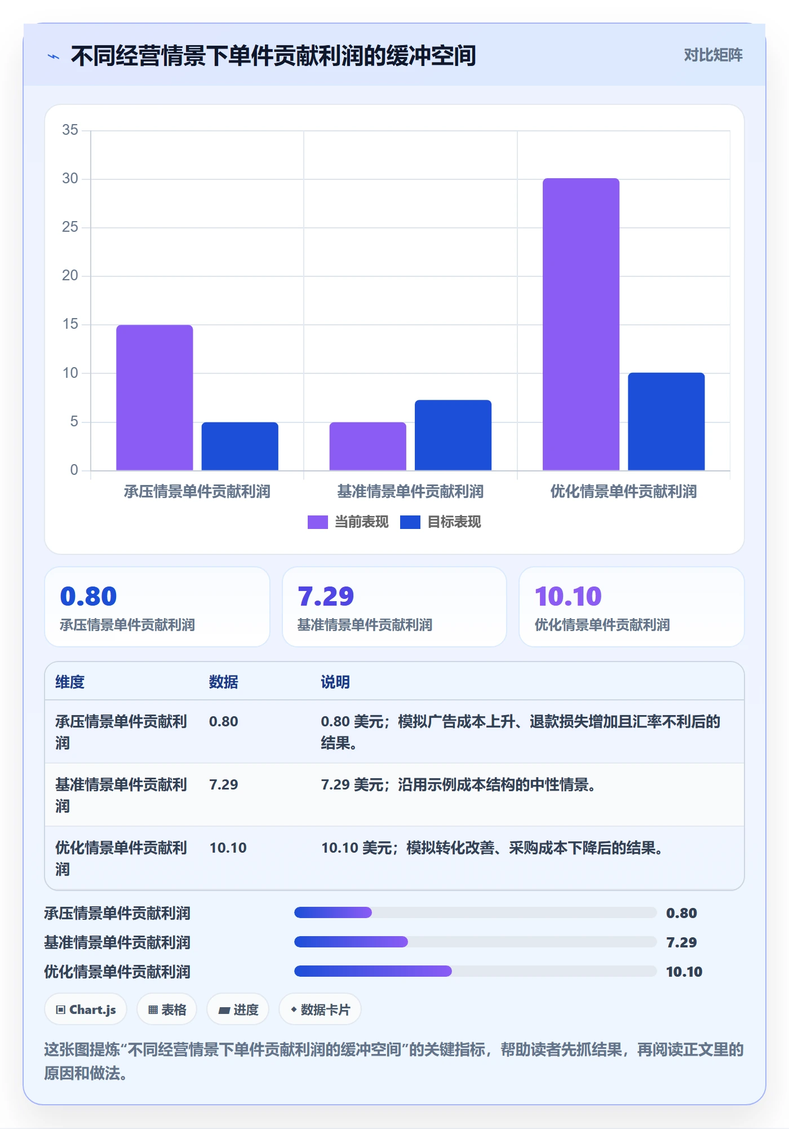Viewport: 789px width, 1129px height.
Task: Select the purple 基准情景 chart bar
Action: 368,446
